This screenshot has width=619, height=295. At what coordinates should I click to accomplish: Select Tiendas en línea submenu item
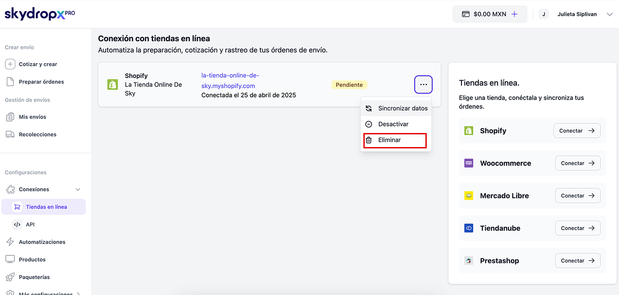point(44,207)
